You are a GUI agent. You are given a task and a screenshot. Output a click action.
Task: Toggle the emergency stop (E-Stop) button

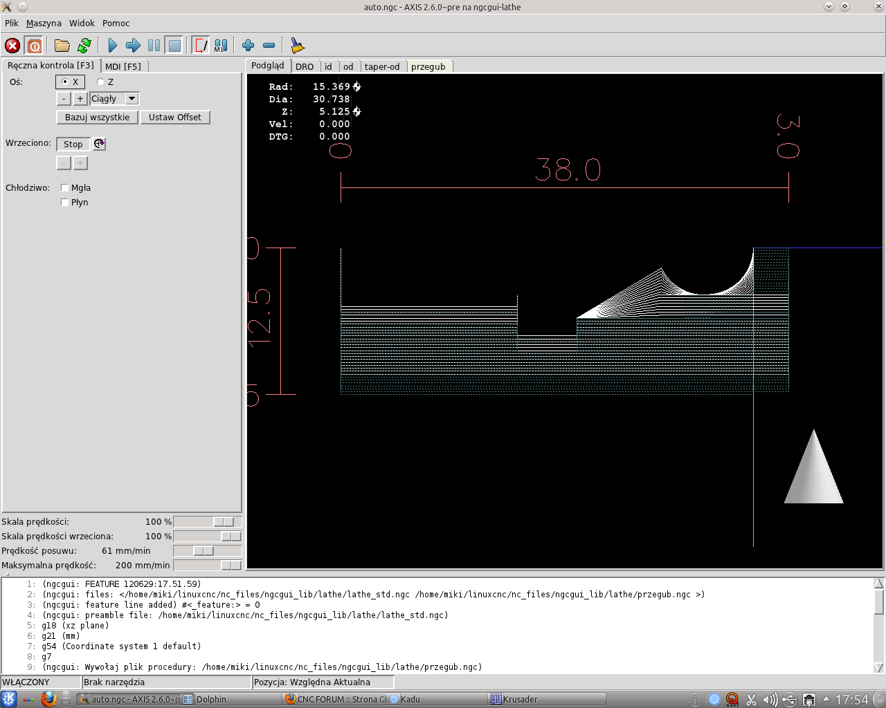[12, 46]
